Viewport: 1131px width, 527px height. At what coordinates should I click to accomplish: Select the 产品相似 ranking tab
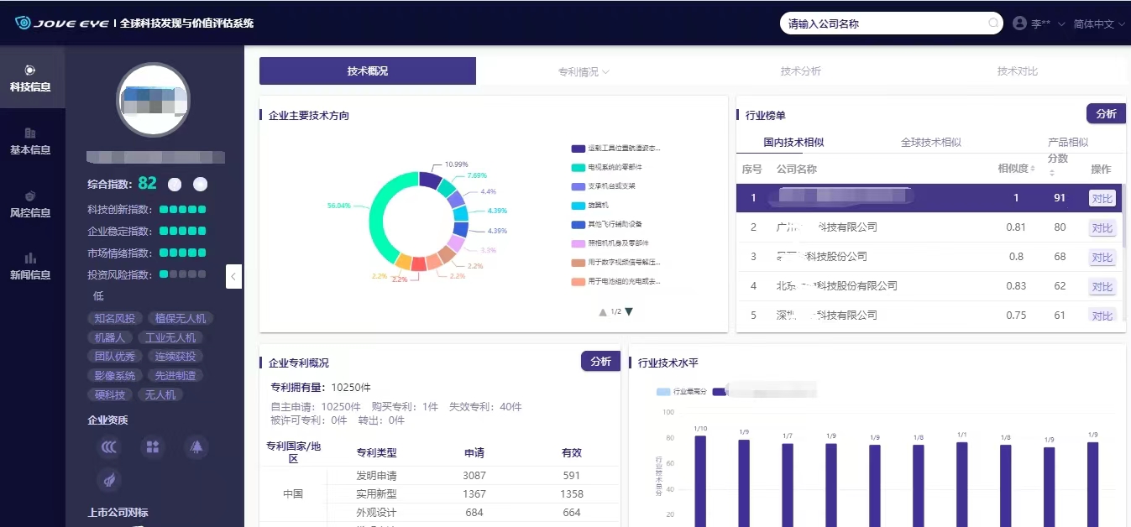pos(1068,142)
